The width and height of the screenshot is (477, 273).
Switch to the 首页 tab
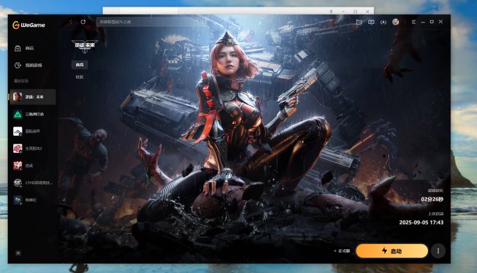[x=79, y=65]
